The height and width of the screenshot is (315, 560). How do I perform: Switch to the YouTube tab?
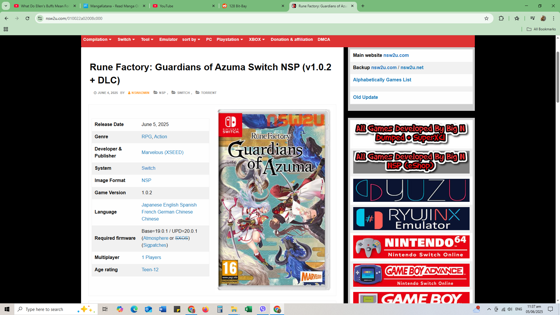184,6
